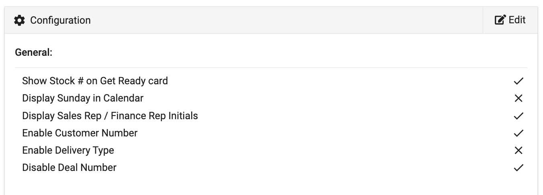This screenshot has width=543, height=195.
Task: Click the Configuration panel title
Action: click(x=60, y=20)
